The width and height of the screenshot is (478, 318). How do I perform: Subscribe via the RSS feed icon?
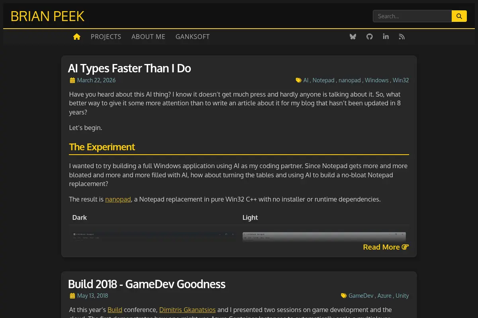402,37
